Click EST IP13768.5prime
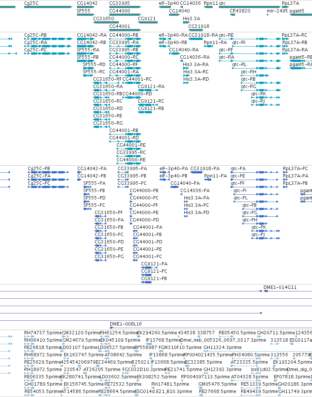The height and width of the screenshot is (397, 312). coord(164,340)
